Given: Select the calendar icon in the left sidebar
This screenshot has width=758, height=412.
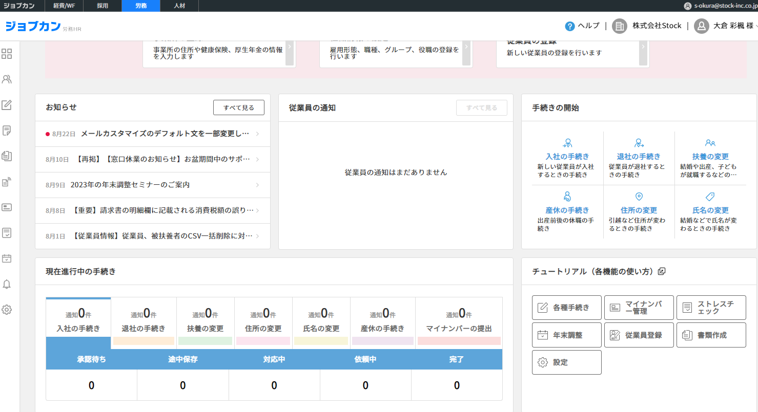Looking at the screenshot, I should tap(7, 258).
